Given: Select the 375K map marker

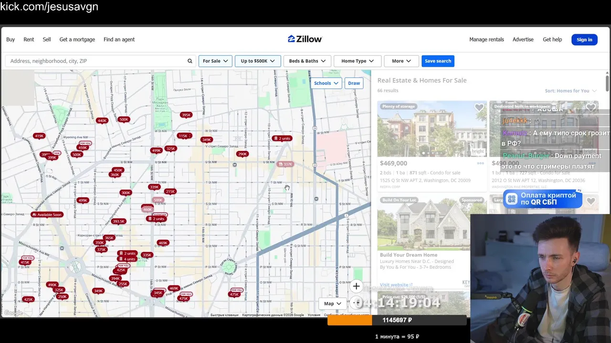Looking at the screenshot, I should (x=101, y=250).
